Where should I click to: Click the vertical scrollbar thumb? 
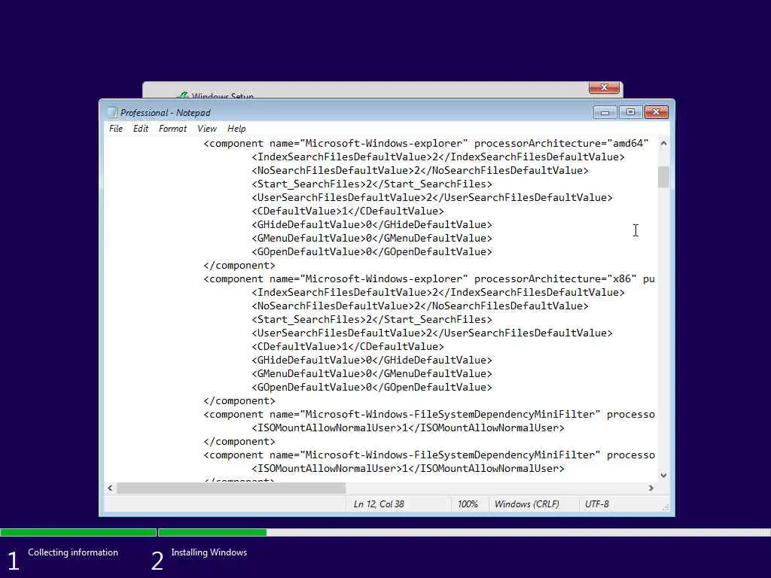pos(663,177)
